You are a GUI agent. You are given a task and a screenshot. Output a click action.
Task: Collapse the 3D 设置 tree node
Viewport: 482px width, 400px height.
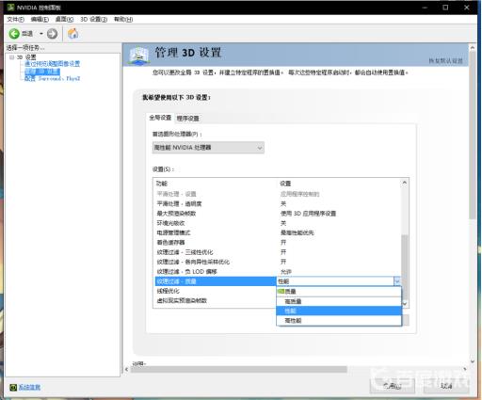[x=12, y=57]
